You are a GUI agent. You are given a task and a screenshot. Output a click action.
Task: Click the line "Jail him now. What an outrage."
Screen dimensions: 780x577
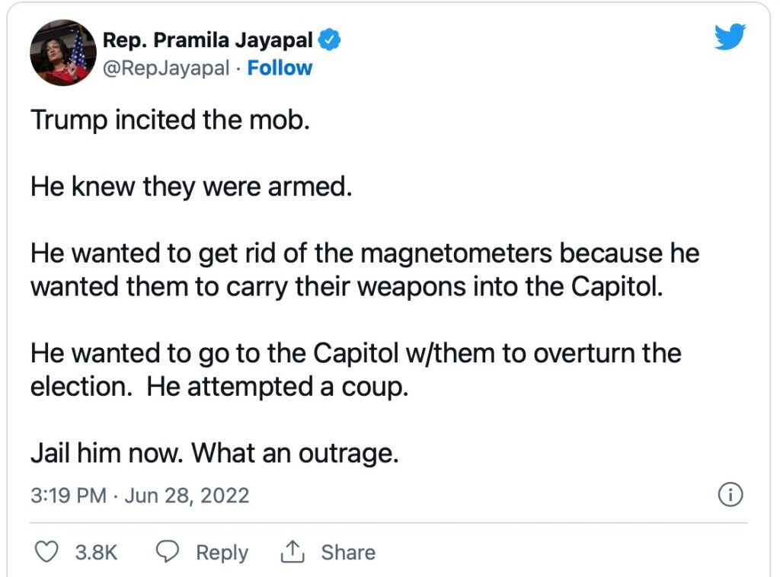click(214, 454)
